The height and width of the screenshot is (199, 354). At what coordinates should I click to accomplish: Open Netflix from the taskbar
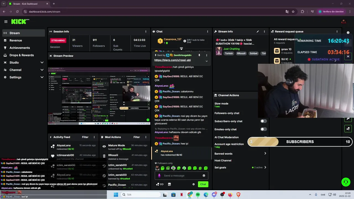pos(181,195)
